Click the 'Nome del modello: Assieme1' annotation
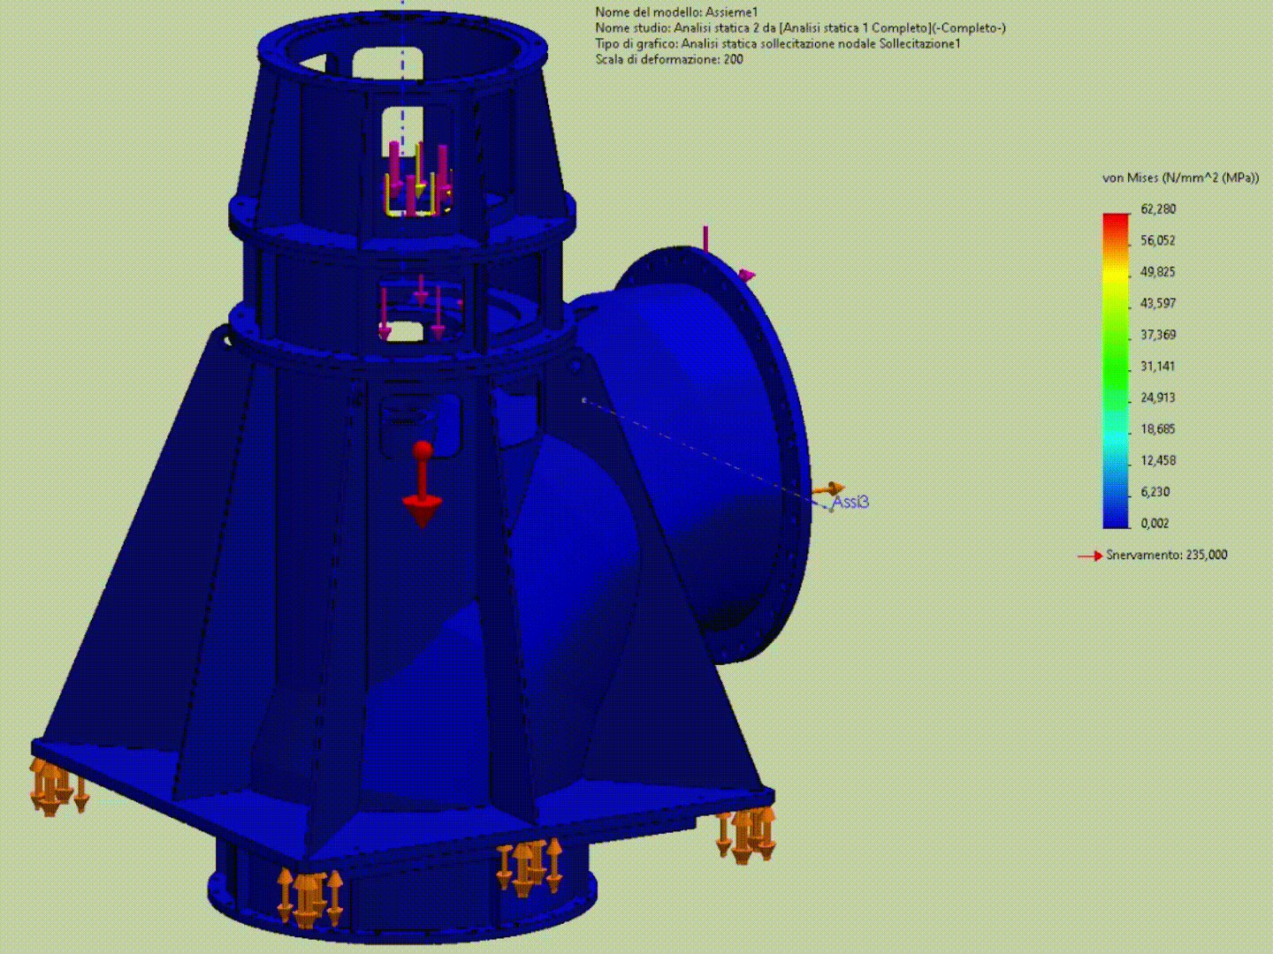The image size is (1273, 954). [676, 11]
